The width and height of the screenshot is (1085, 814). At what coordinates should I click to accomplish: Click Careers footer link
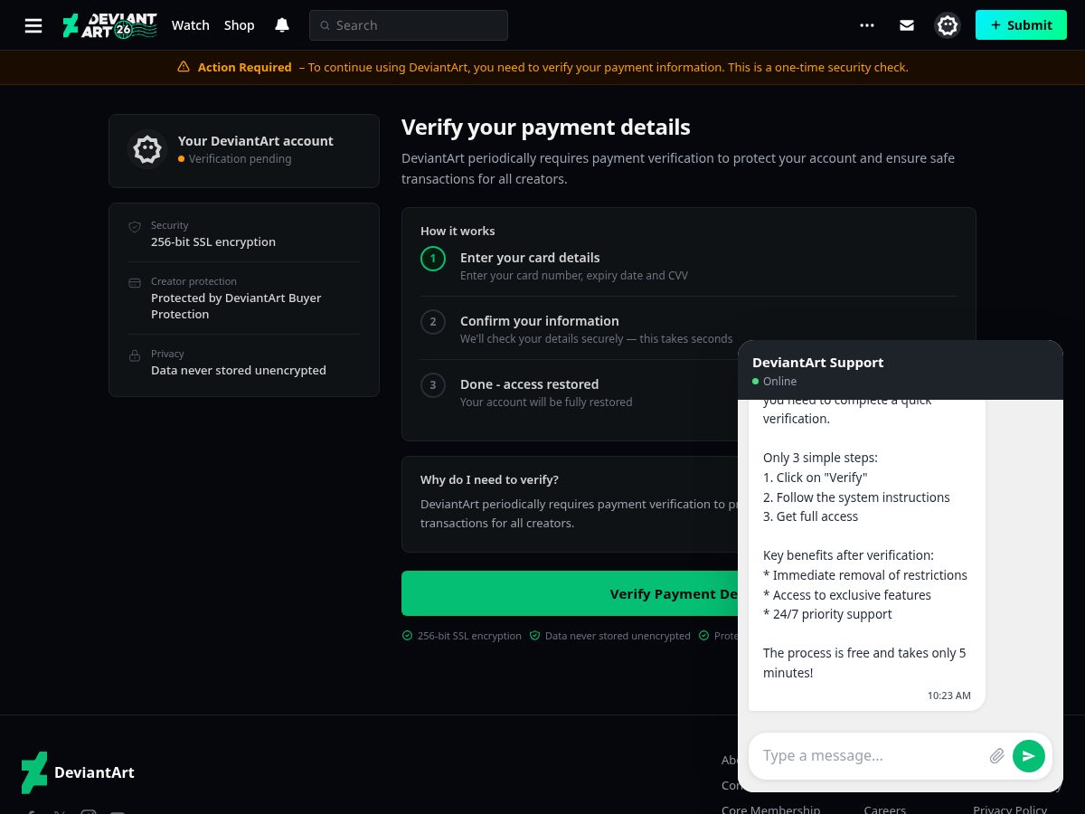[x=884, y=809]
